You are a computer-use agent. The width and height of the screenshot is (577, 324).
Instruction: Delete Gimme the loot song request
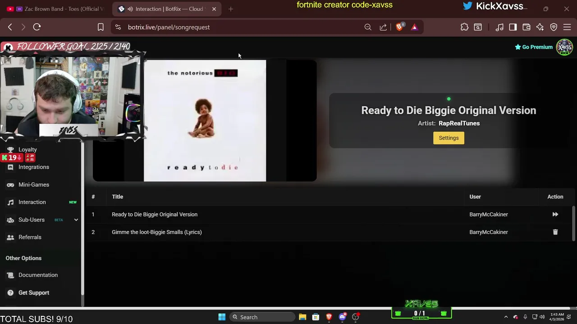pyautogui.click(x=555, y=232)
